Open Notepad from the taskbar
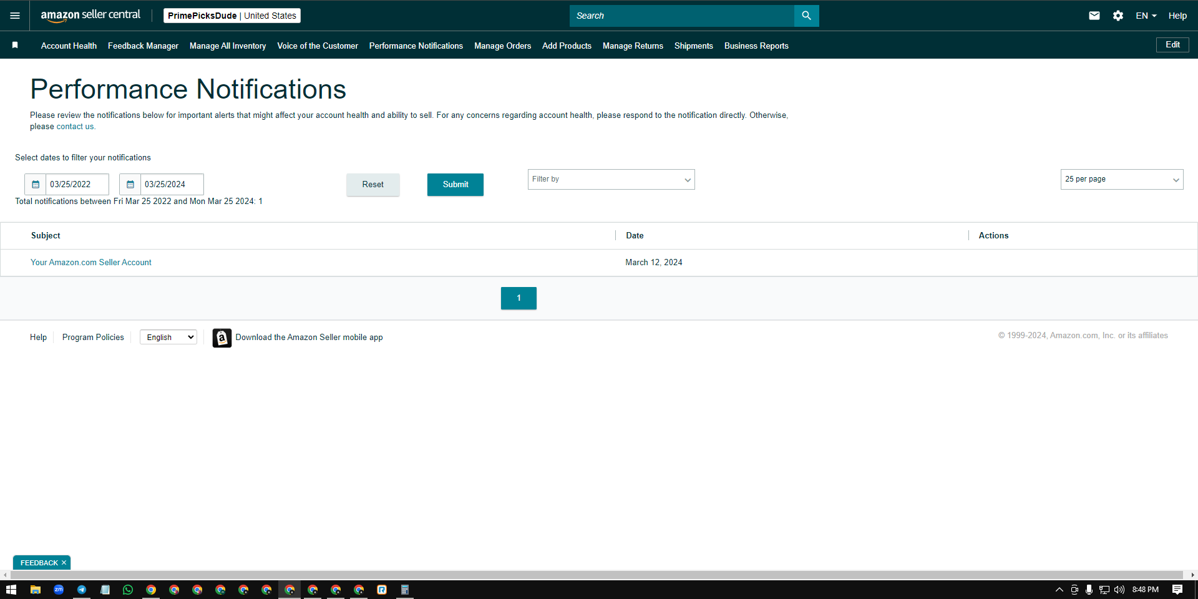Image resolution: width=1198 pixels, height=599 pixels. click(105, 590)
